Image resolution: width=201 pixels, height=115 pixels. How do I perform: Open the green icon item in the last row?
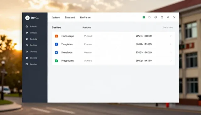113,61
